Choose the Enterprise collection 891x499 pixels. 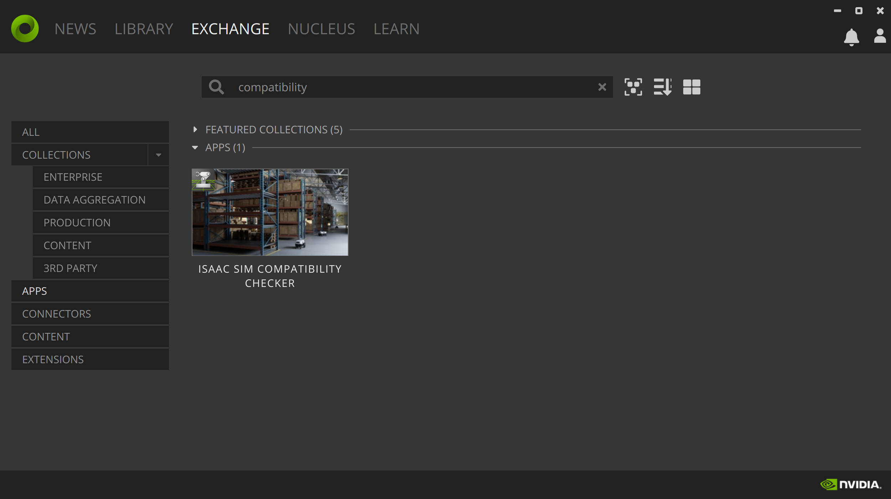point(101,177)
